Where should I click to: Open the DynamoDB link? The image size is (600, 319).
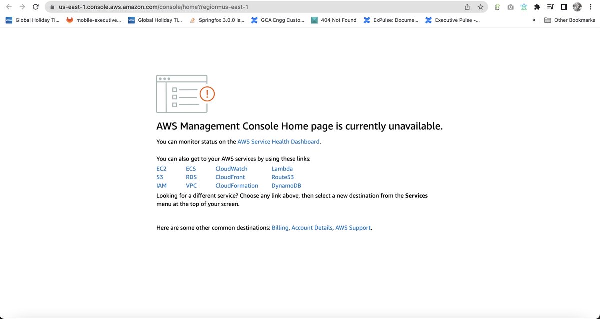click(286, 185)
